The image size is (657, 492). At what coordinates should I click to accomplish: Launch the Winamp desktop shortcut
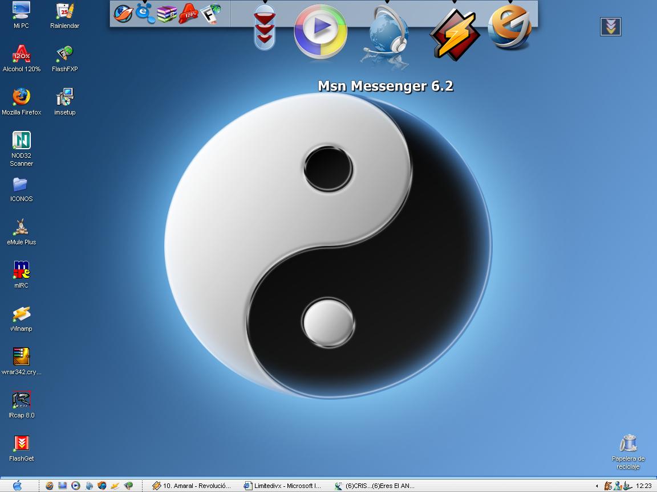[21, 318]
